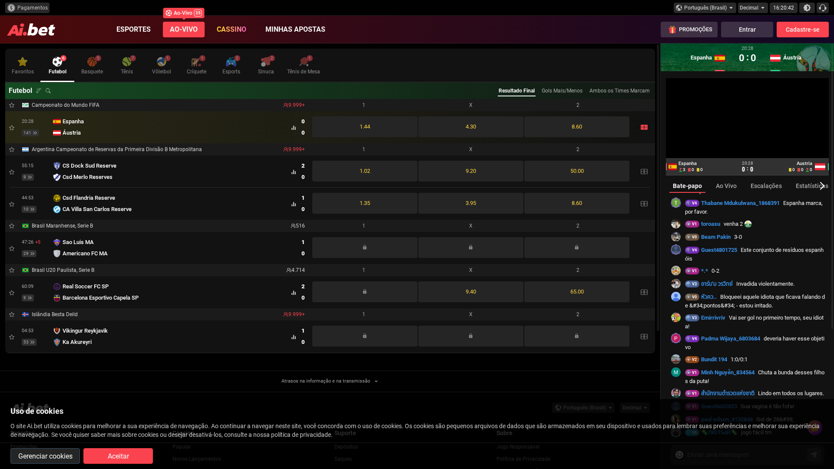The width and height of the screenshot is (834, 469).
Task: Open Thabane Mdukulwana_1868391 chat profile
Action: [x=740, y=203]
